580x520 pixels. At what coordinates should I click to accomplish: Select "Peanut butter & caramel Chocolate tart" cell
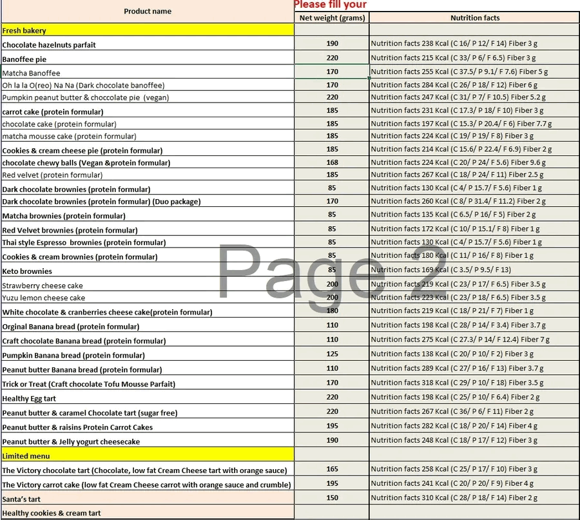coord(148,412)
